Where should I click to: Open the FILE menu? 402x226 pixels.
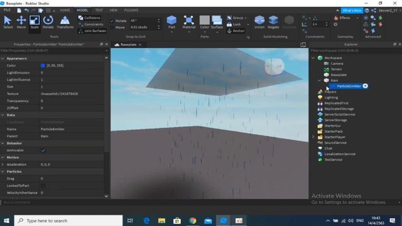[7, 10]
